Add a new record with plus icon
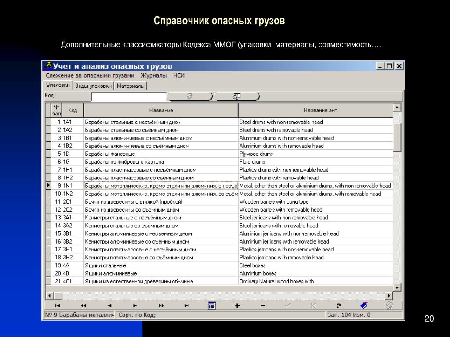450x337 pixels. (x=237, y=305)
